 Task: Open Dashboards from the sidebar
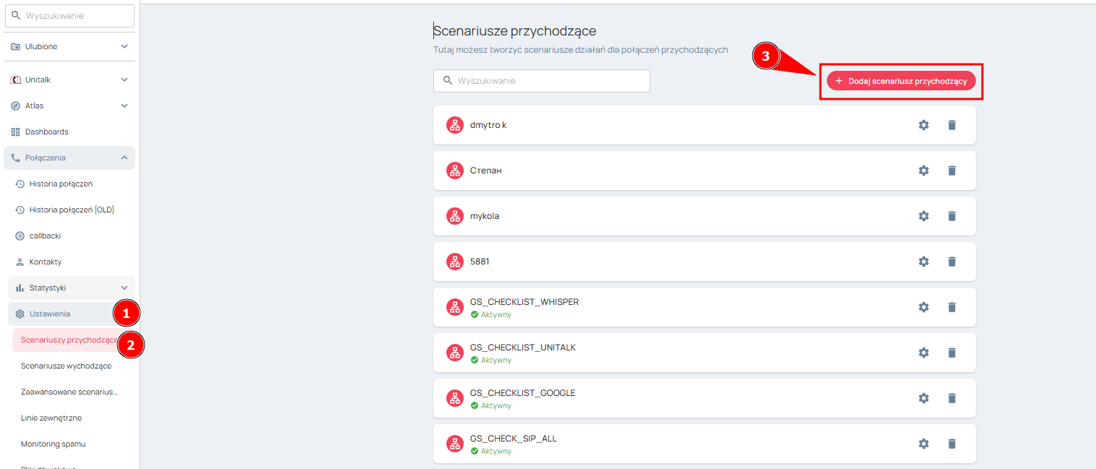coord(47,132)
